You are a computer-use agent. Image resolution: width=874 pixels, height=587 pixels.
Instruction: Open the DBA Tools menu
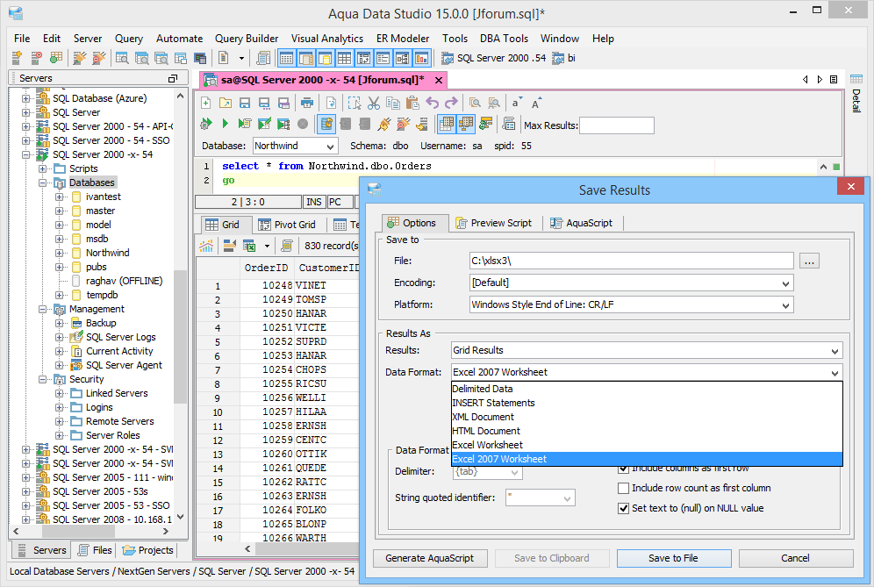tap(504, 39)
